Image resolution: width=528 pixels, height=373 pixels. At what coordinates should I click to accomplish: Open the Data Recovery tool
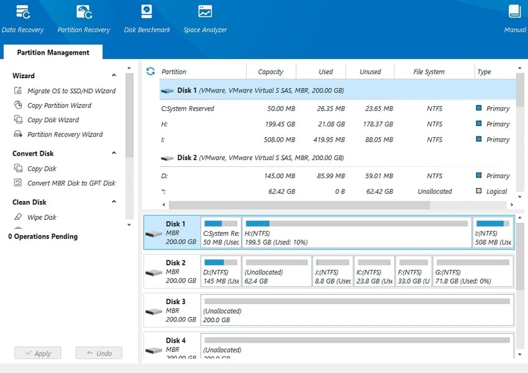point(22,19)
